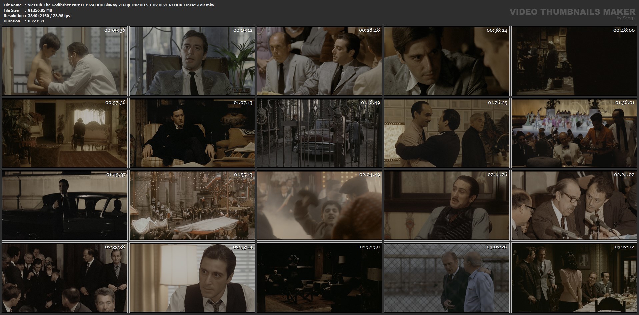Click the Duration label
The width and height of the screenshot is (639, 315).
(12, 21)
